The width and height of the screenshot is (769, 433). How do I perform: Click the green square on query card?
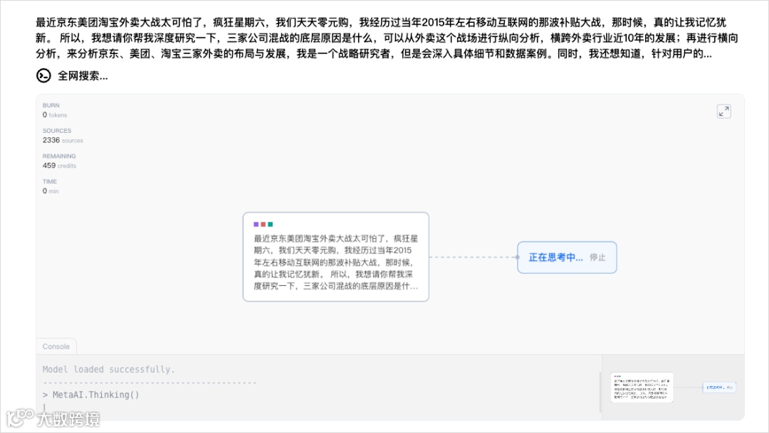click(271, 225)
